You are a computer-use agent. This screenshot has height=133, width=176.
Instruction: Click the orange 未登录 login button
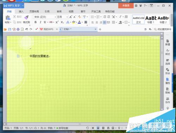126,6
